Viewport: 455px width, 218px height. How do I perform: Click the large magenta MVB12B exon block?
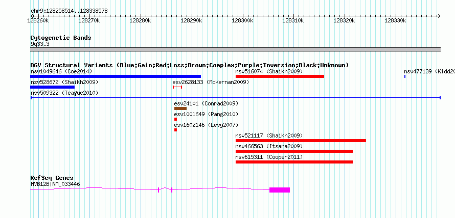(x=280, y=189)
